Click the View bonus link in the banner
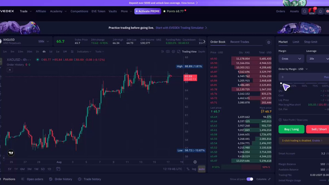This screenshot has height=185, width=329. coord(189,3)
